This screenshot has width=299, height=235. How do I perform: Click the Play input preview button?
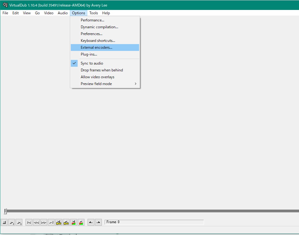[x=11, y=222]
